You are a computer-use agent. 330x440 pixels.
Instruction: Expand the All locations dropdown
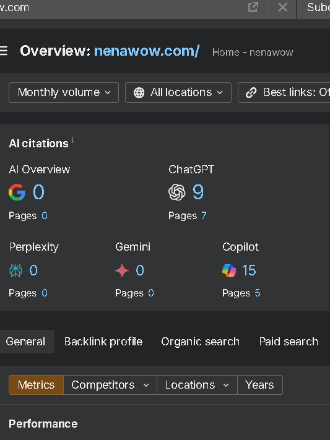(178, 92)
